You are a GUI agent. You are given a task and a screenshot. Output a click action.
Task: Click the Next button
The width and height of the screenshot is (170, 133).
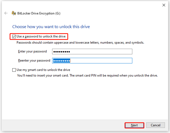click(134, 125)
